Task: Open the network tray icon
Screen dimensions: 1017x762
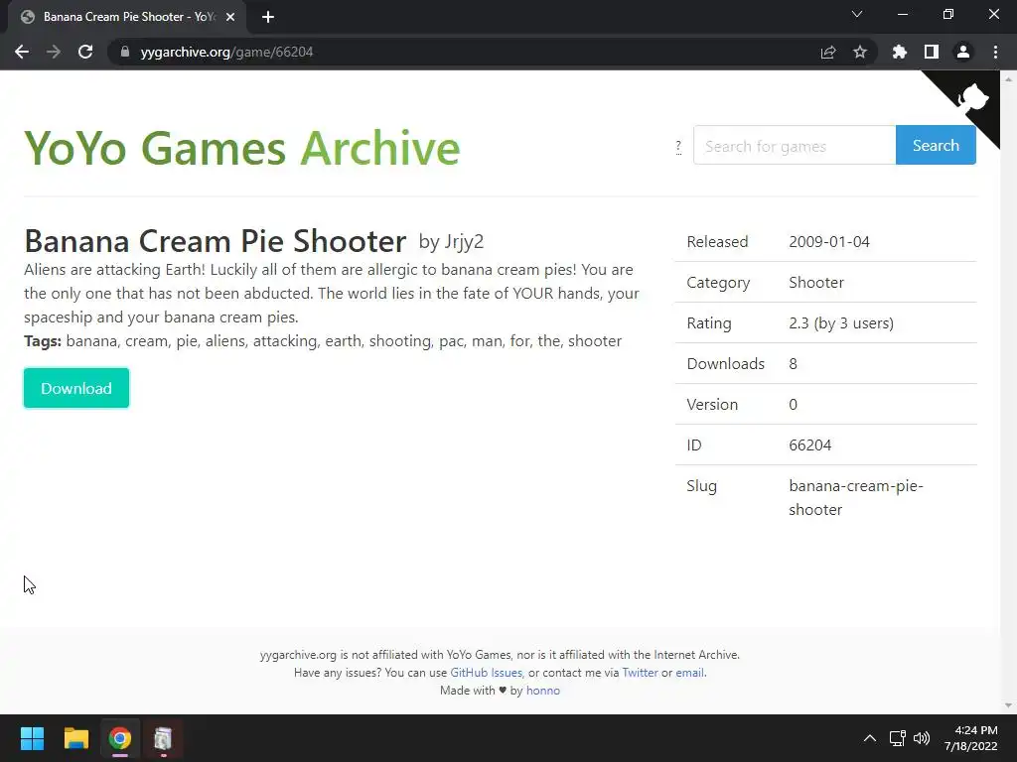Action: [x=898, y=738]
